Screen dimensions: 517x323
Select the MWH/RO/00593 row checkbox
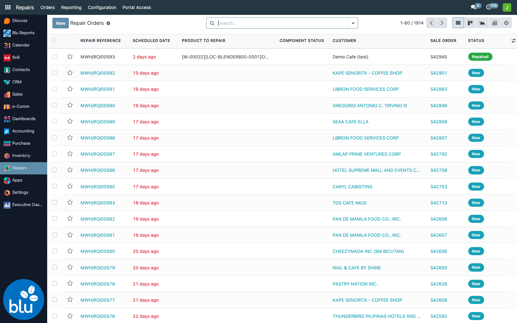55,57
